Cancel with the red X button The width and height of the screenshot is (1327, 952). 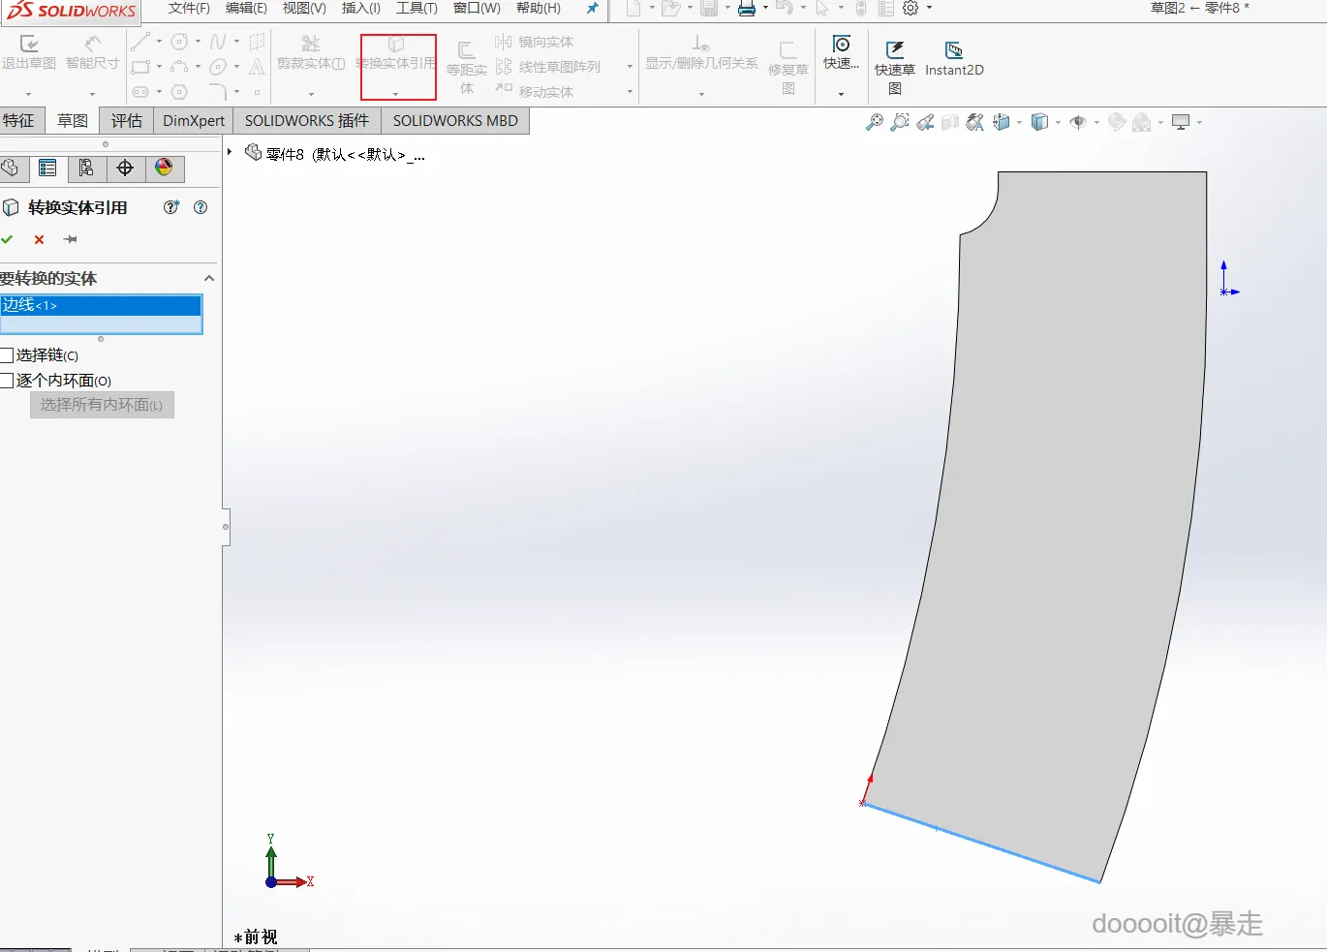(x=39, y=239)
